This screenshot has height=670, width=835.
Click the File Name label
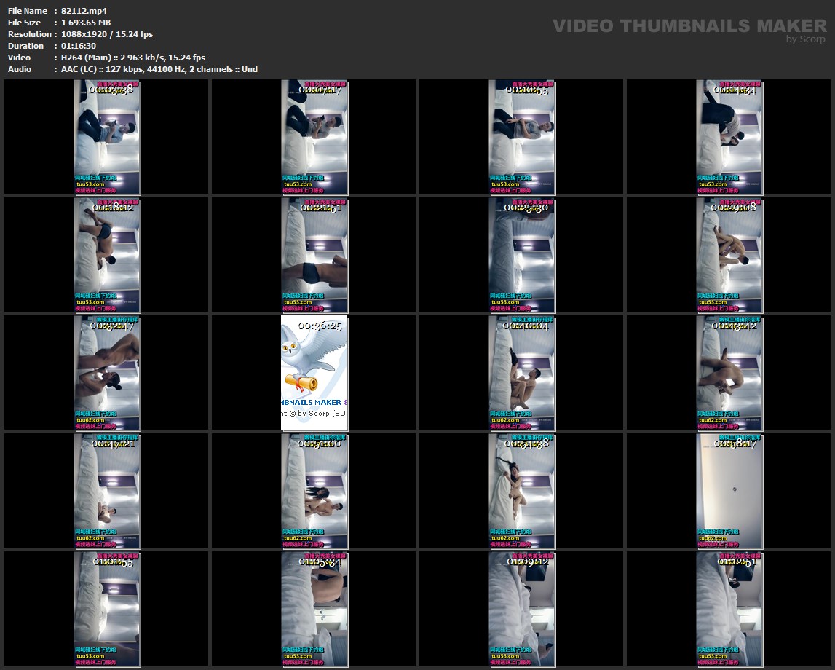27,11
